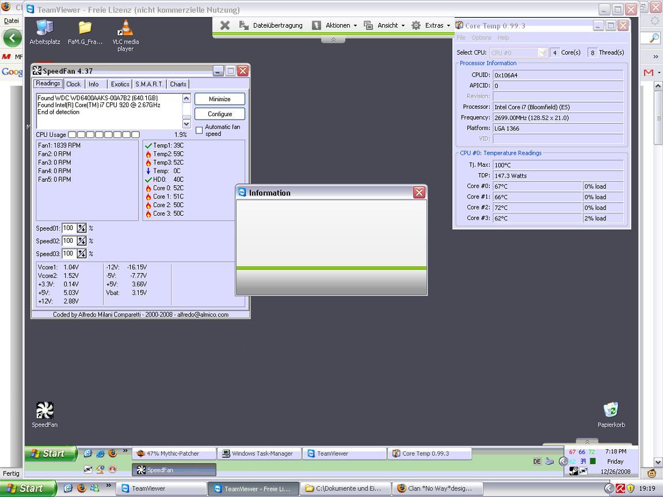Switch to SpeedFan Charts tab
The height and width of the screenshot is (497, 663).
tap(178, 84)
